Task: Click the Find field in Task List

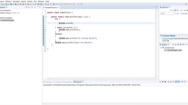Action: [x=167, y=13]
